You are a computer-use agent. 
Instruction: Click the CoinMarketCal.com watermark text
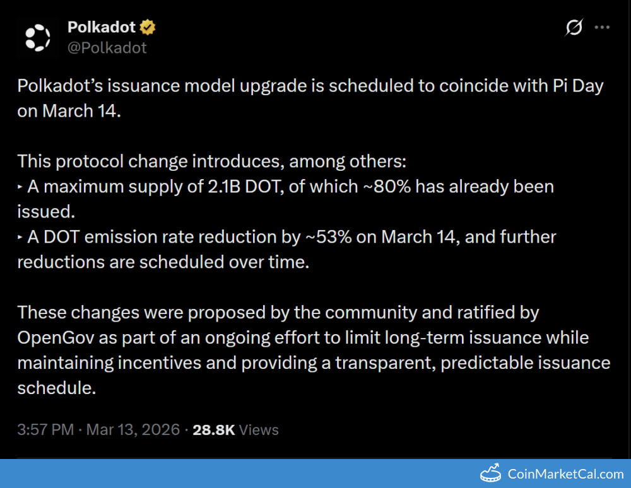pyautogui.click(x=565, y=474)
